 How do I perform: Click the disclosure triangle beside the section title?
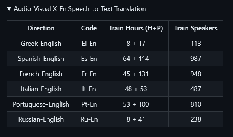coord(9,9)
